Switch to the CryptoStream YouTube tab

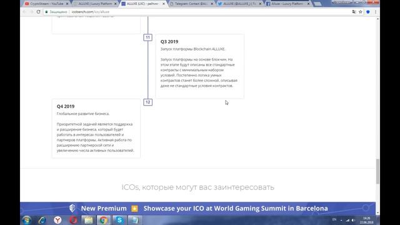tap(46, 4)
